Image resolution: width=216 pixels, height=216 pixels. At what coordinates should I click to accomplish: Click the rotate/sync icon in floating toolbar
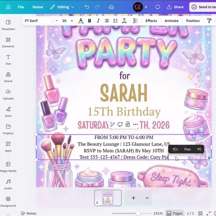120,124
